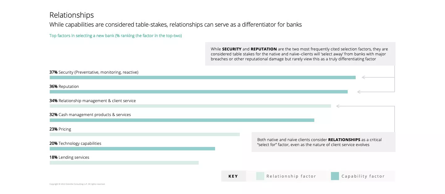
Task: Click the arrow pointing at the Security bar
Action: pyautogui.click(x=364, y=77)
